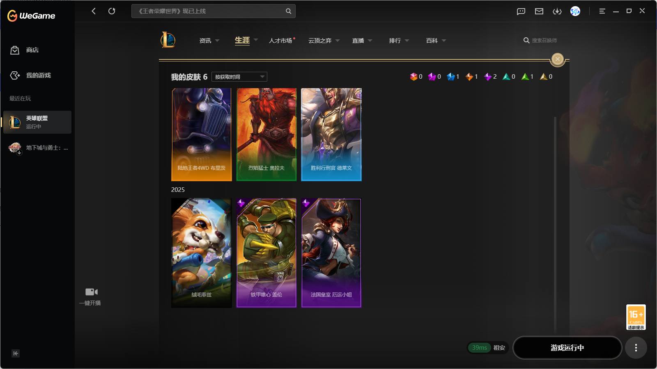Open the mail inbox icon

[x=539, y=11]
